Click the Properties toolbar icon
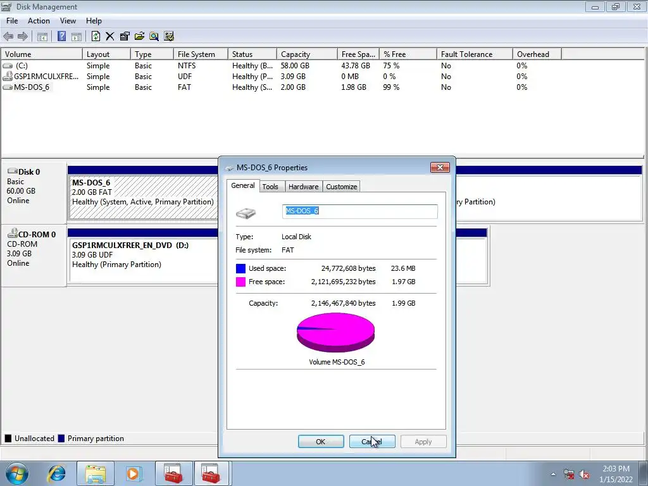The image size is (648, 486). (x=125, y=36)
